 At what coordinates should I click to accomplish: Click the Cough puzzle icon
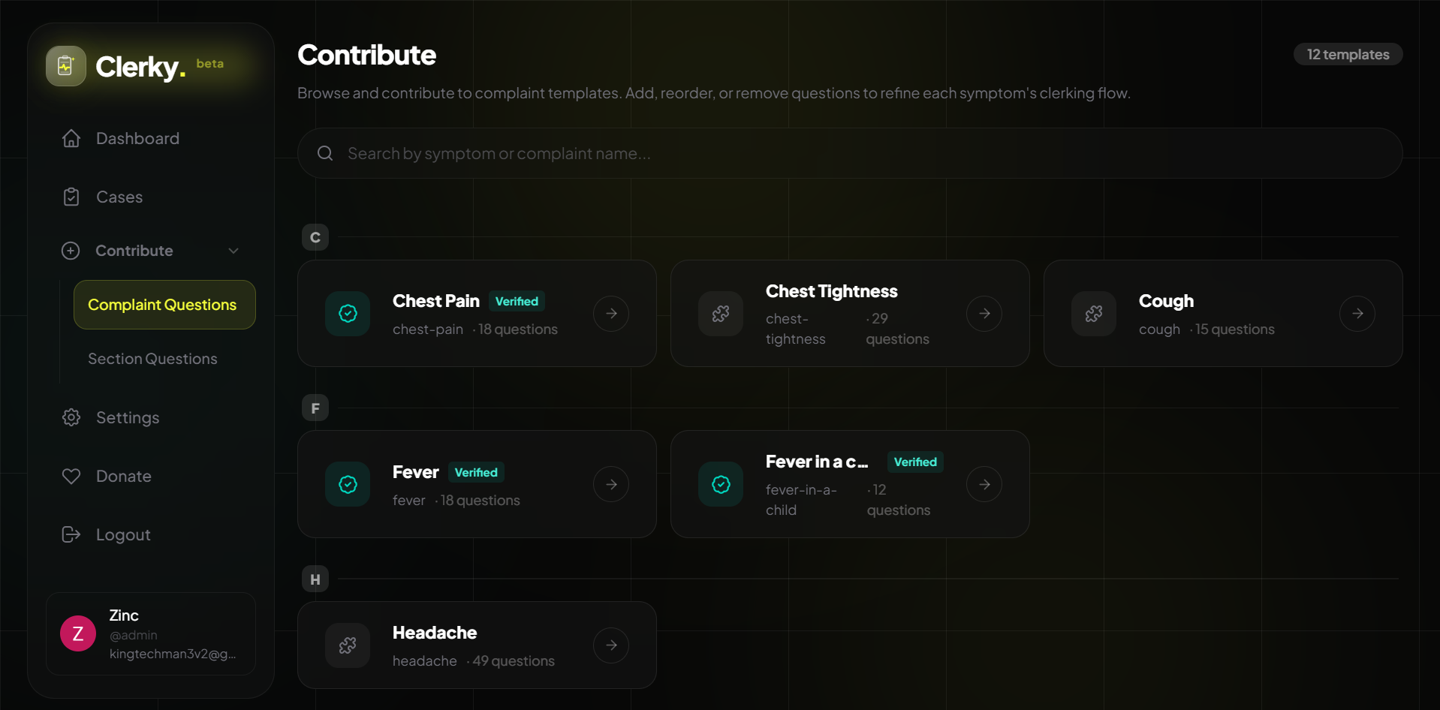point(1094,313)
